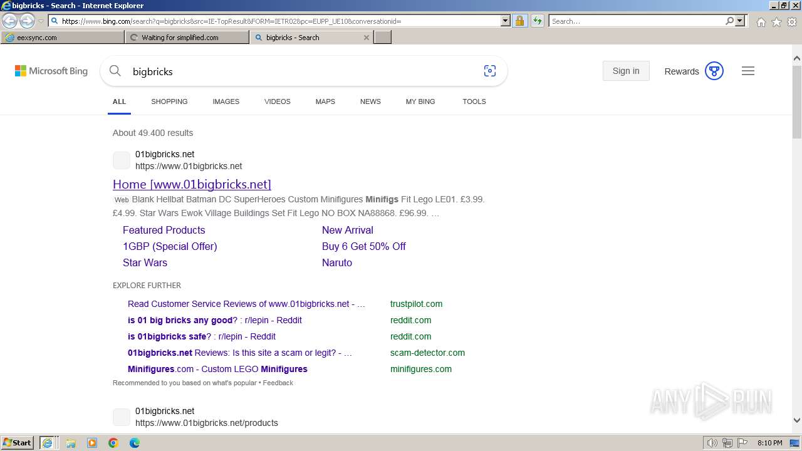The image size is (802, 451).
Task: Open Buy 6 Get 50% Off sitelink
Action: [x=364, y=246]
